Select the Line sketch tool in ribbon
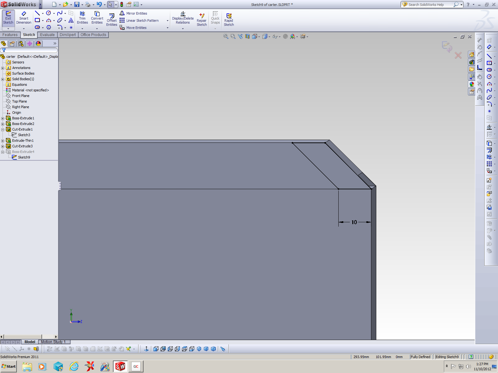Screen dimensions: 498x373 tap(37, 13)
